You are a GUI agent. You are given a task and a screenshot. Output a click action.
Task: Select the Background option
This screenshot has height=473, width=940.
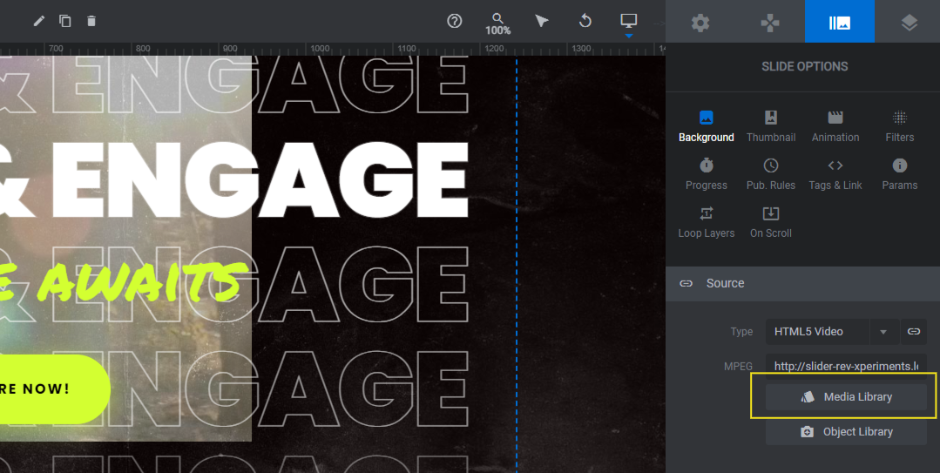tap(707, 126)
